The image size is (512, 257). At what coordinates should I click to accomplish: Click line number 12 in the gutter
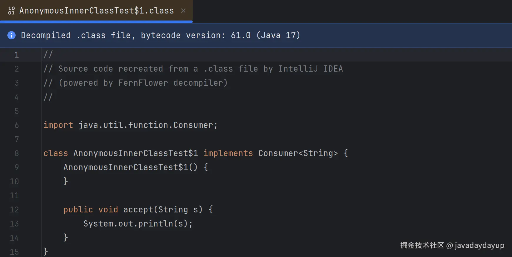tap(14, 209)
